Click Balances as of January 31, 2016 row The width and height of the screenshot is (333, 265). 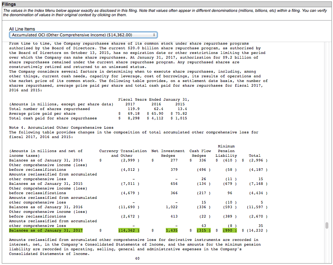pos(138,207)
